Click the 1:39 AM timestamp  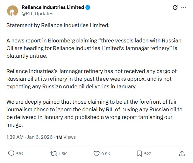(15, 137)
